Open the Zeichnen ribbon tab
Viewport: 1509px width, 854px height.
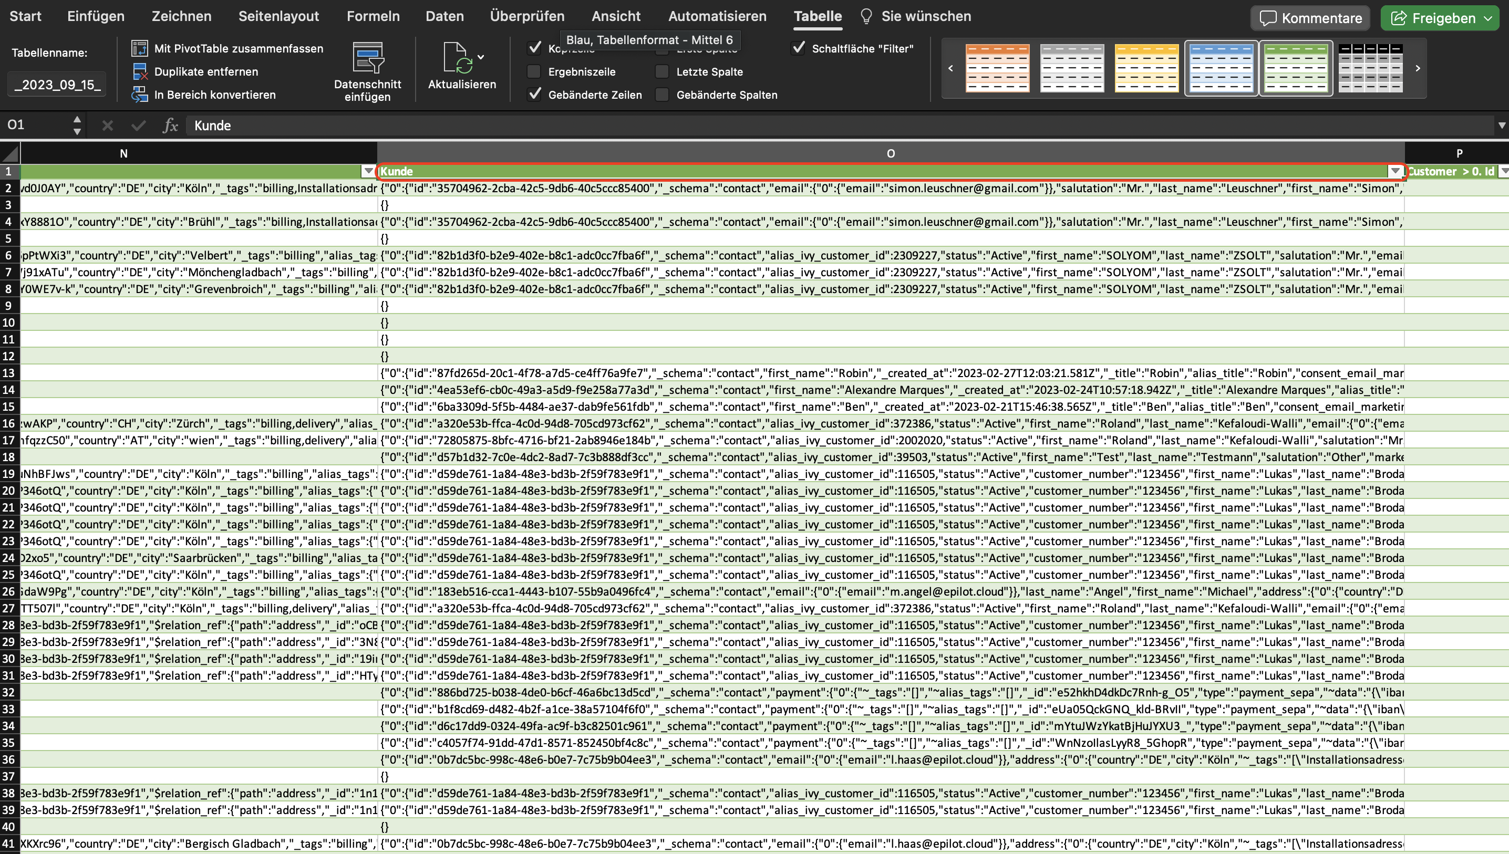pos(181,16)
